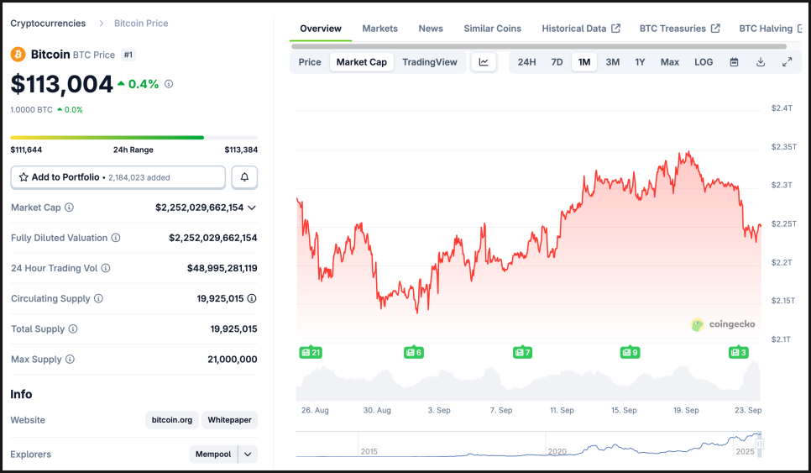Click the horizontal tab scrollbar
The height and width of the screenshot is (473, 811).
(539, 46)
